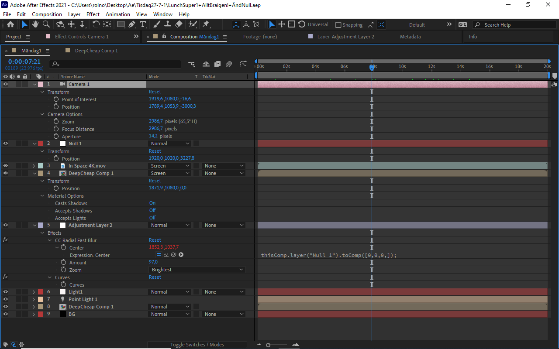559x349 pixels.
Task: Expand the Light1 layer properties
Action: [x=34, y=292]
